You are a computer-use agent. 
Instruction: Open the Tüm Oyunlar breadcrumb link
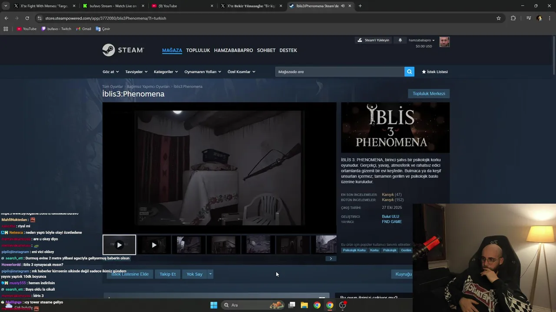pos(113,87)
